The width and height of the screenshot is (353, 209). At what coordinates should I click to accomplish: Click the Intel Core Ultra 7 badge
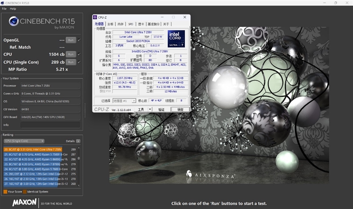pyautogui.click(x=176, y=38)
